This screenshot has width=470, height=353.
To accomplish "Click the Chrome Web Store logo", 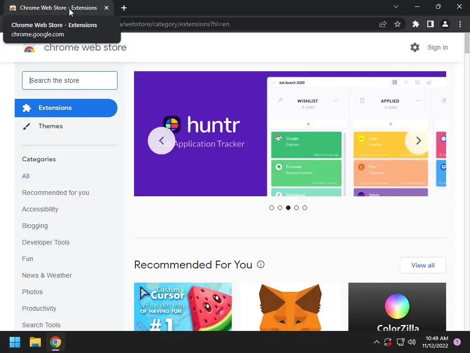I will [29, 48].
